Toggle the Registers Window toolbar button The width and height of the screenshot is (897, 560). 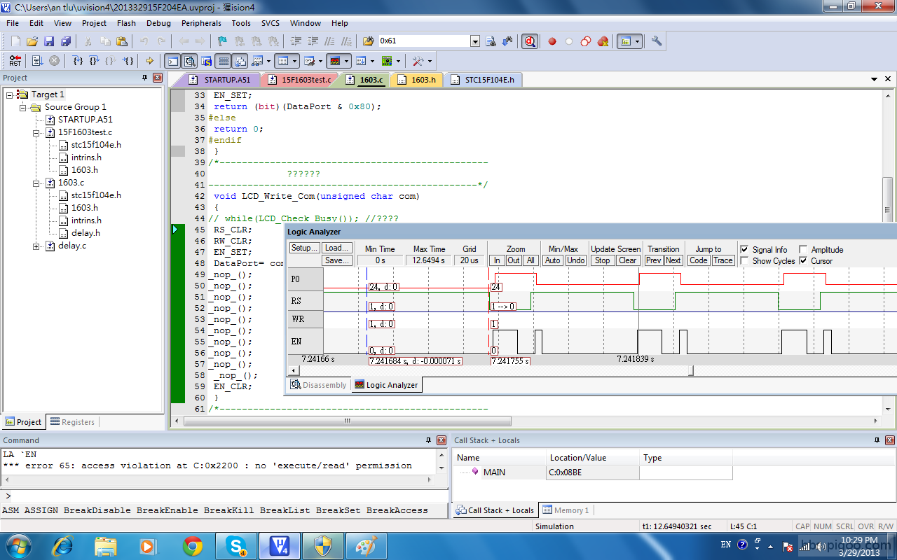click(x=224, y=61)
